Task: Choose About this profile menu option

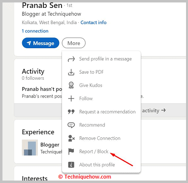Action: pyautogui.click(x=97, y=165)
